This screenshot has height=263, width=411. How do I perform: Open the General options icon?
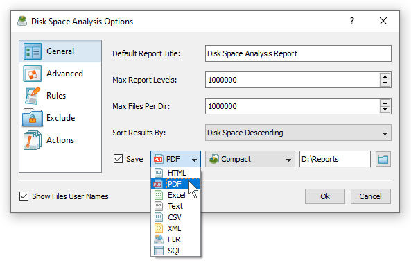pos(33,51)
